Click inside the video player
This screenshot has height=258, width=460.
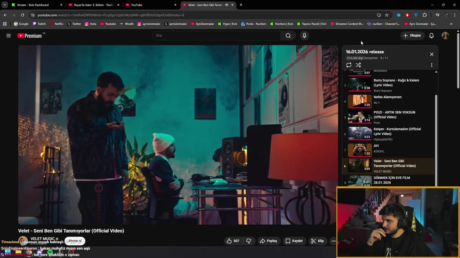tap(178, 135)
